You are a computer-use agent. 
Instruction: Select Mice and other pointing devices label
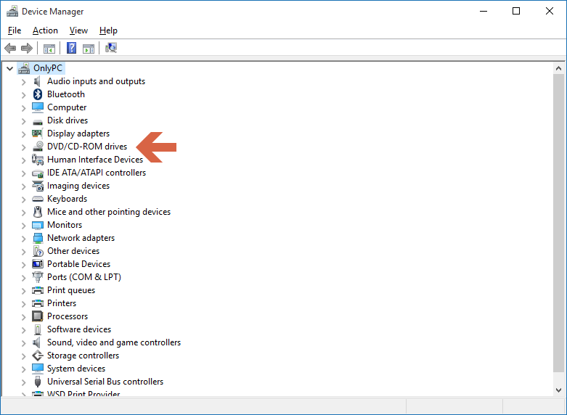coord(109,212)
